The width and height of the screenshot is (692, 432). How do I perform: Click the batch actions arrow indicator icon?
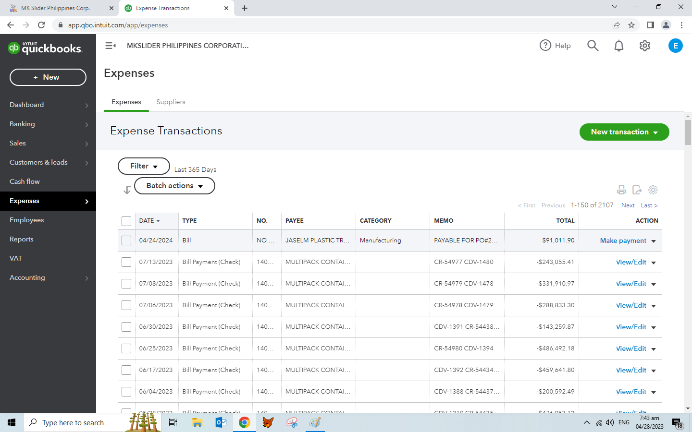pos(127,190)
